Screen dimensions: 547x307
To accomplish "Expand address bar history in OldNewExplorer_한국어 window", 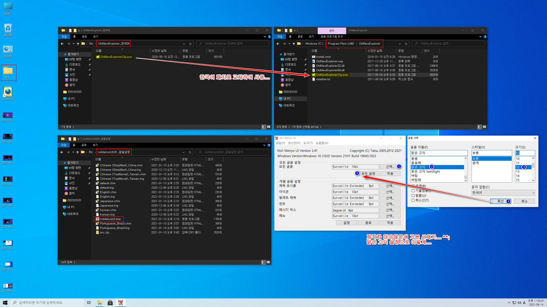I will [184, 44].
